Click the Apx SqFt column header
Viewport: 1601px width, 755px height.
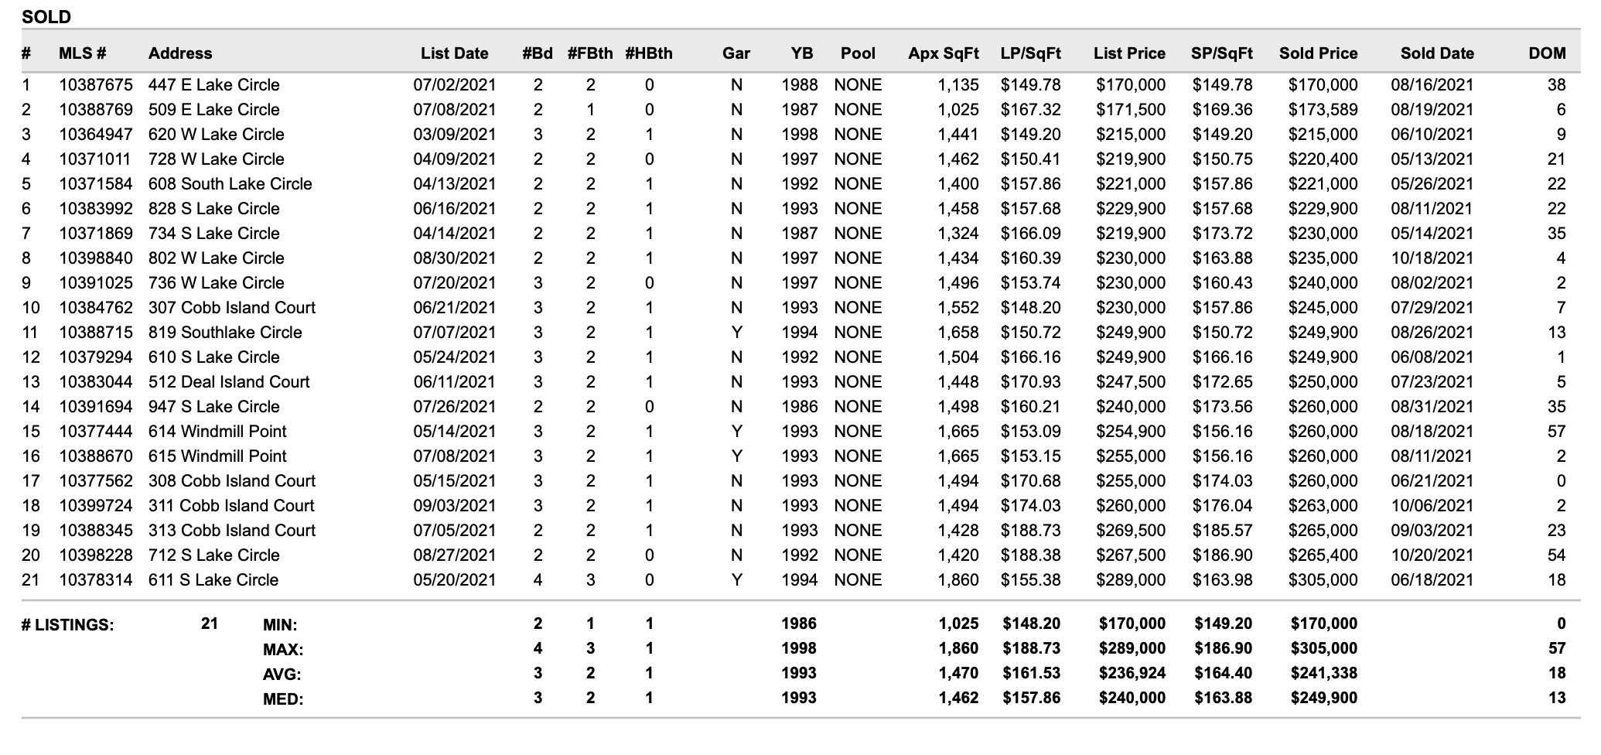[944, 53]
